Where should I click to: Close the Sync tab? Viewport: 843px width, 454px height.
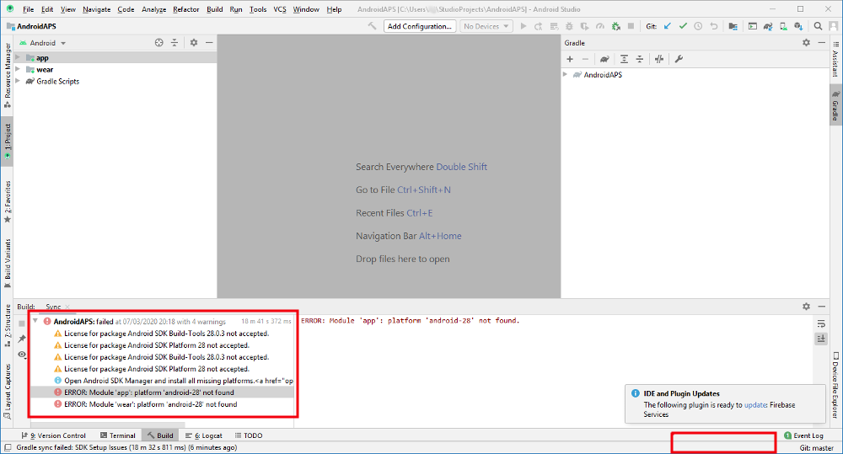[67, 307]
